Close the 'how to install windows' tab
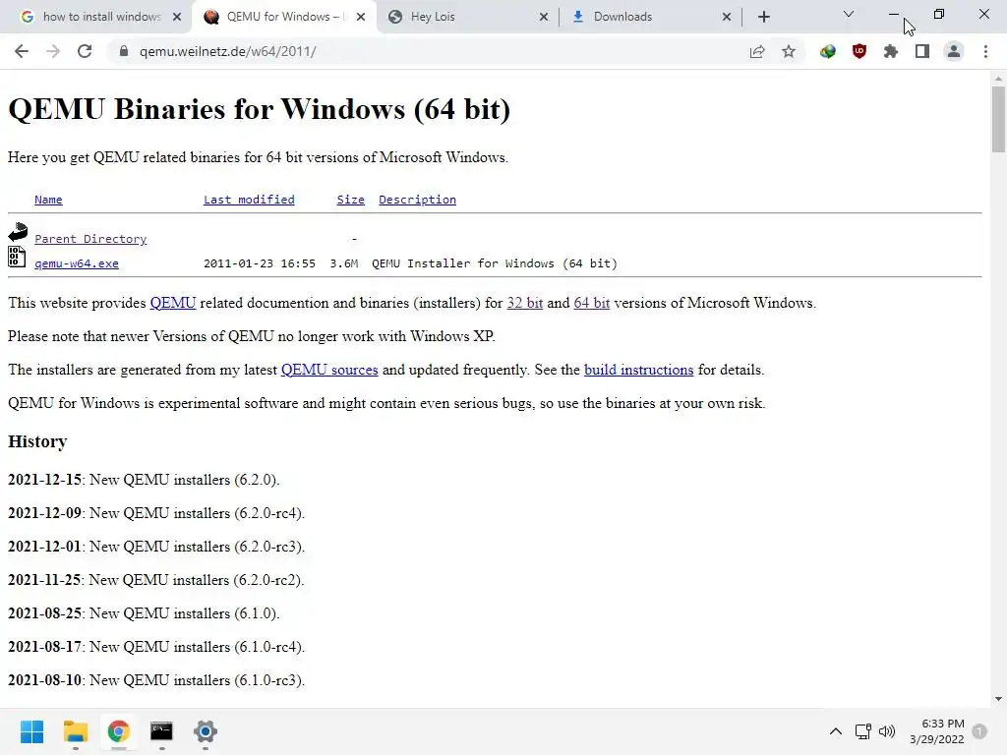Viewport: 1007px width, 755px height. (x=177, y=17)
